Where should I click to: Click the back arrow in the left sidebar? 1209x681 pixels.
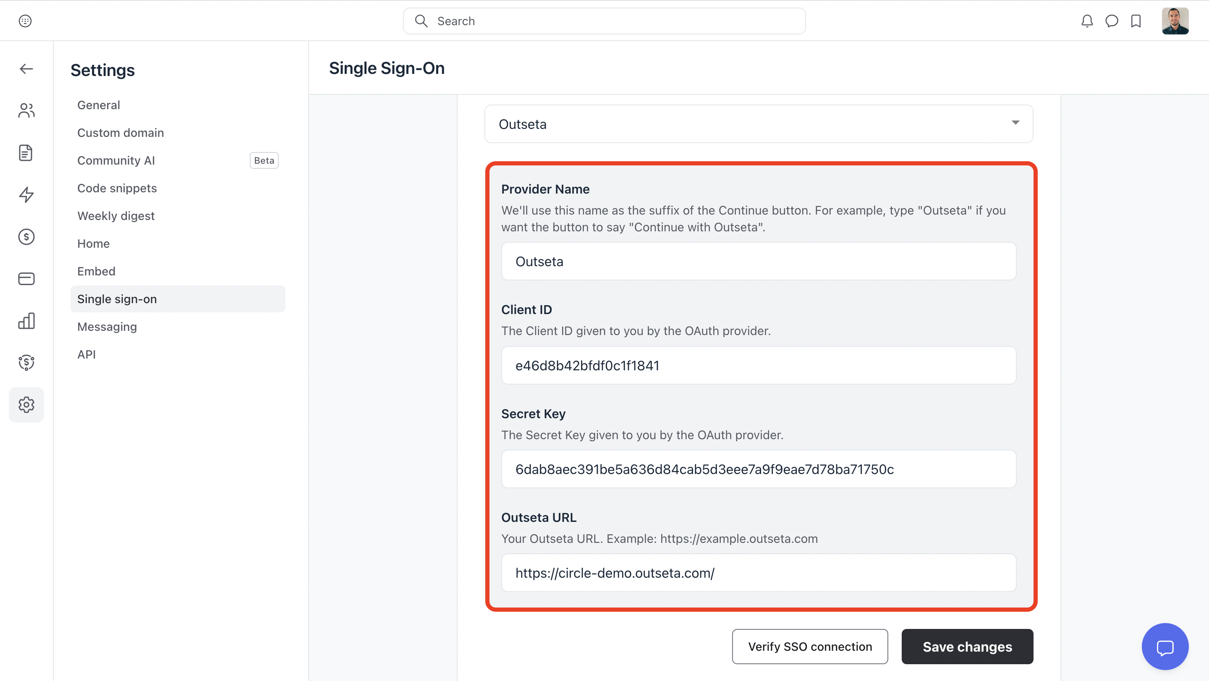coord(26,69)
